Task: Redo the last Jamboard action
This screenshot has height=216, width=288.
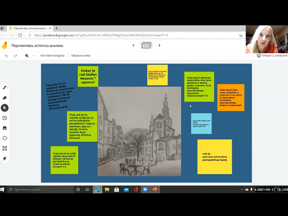Action: coord(15,56)
